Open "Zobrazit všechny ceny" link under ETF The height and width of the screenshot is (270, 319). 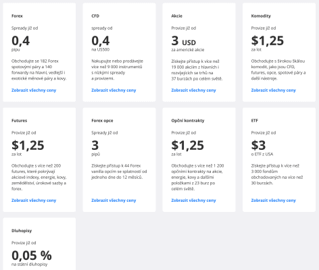274,200
